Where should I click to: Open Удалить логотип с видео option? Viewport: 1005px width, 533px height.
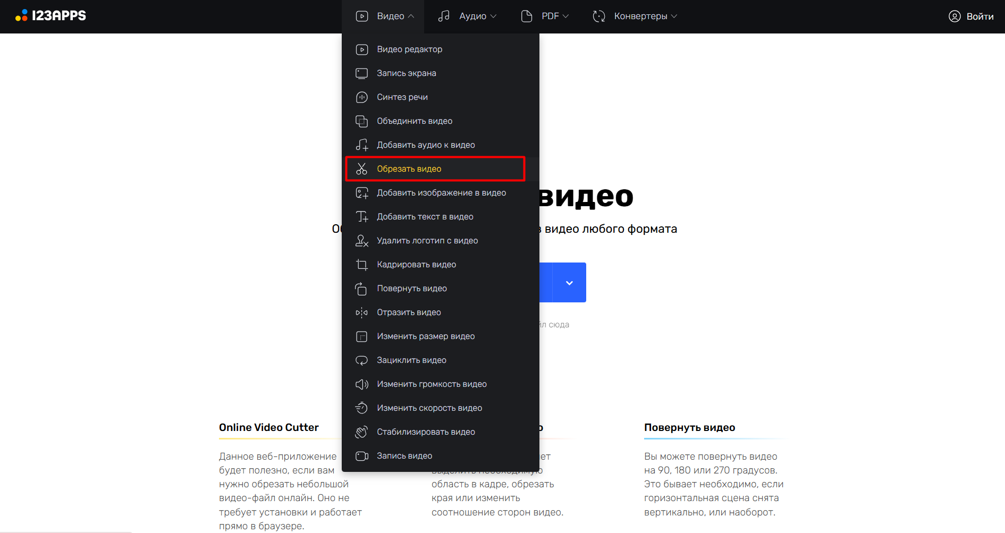coord(427,241)
